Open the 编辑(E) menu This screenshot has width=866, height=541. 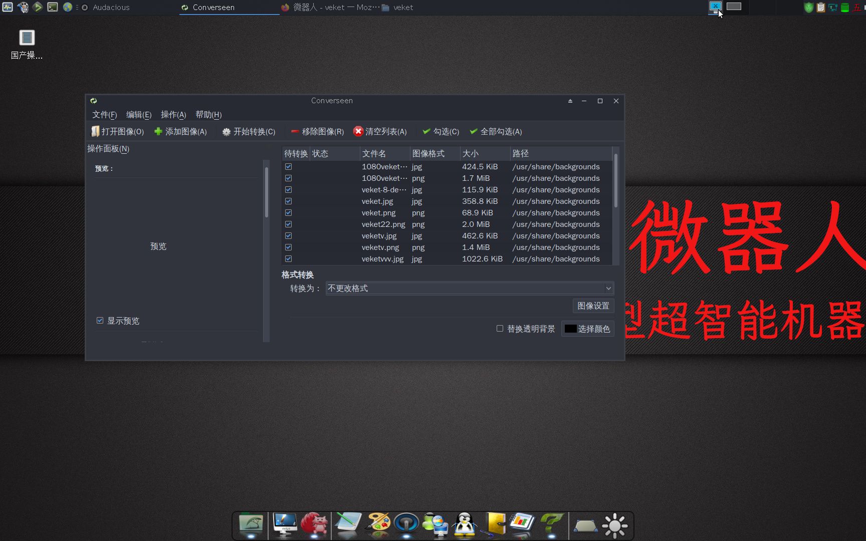tap(138, 115)
